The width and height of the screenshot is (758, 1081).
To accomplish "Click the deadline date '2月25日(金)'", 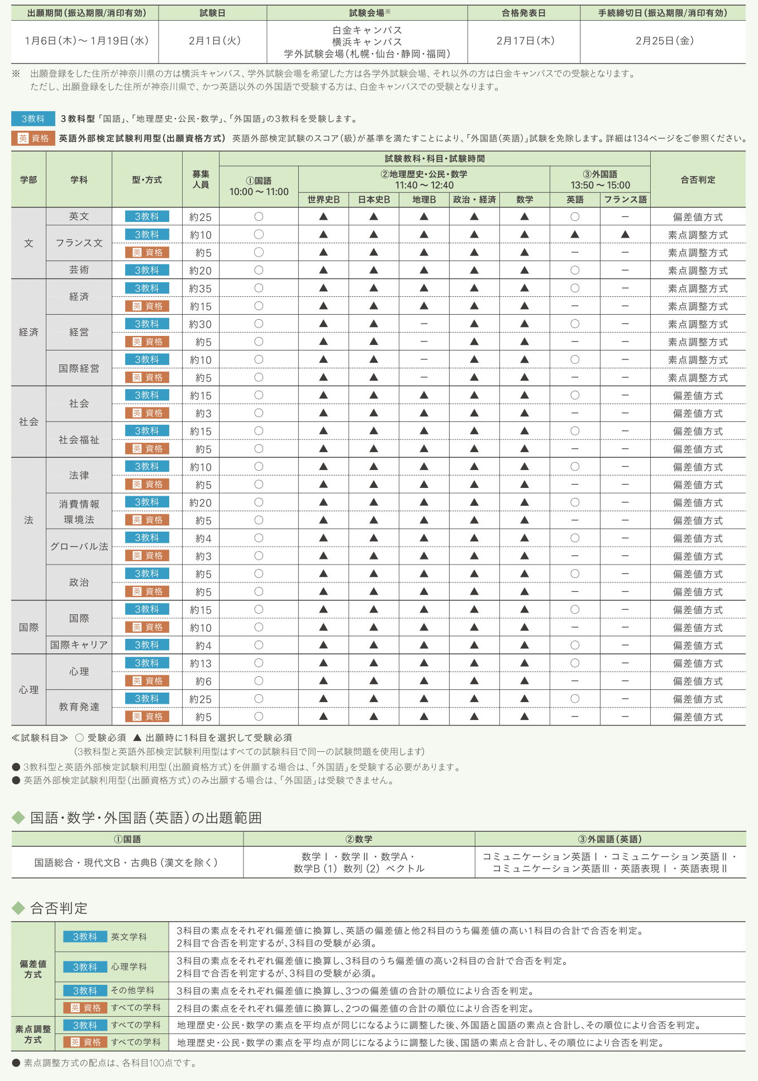I will (x=664, y=41).
